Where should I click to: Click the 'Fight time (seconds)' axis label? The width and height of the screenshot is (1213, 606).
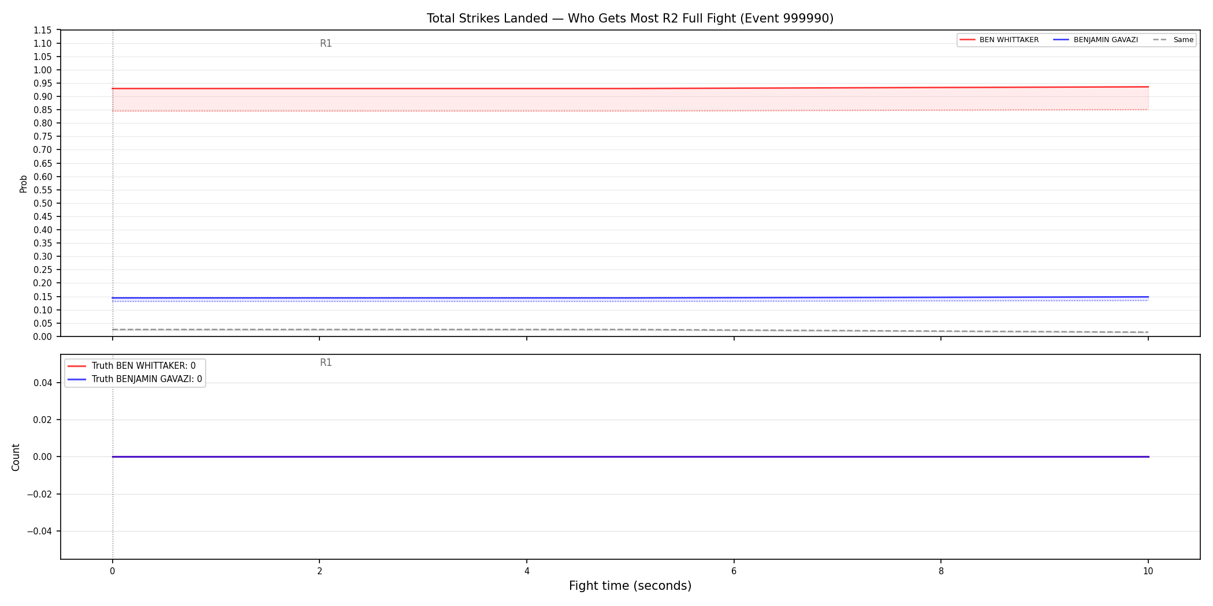630,586
